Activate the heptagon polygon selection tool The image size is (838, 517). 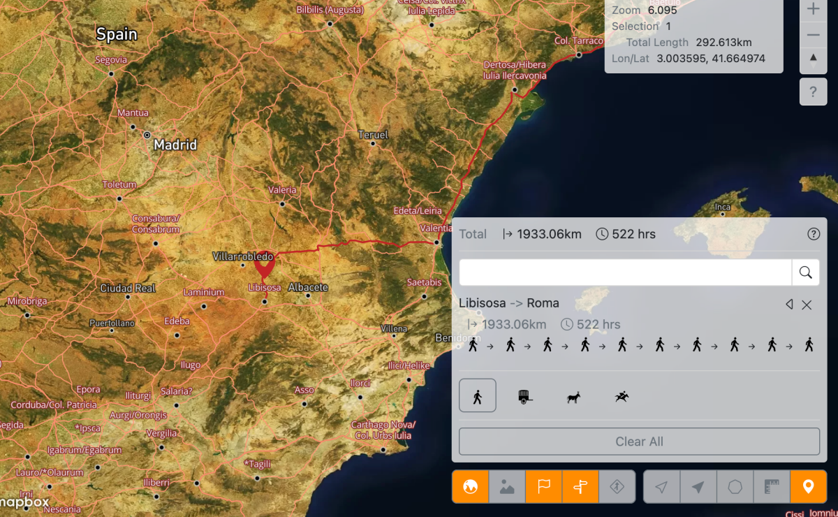click(735, 487)
